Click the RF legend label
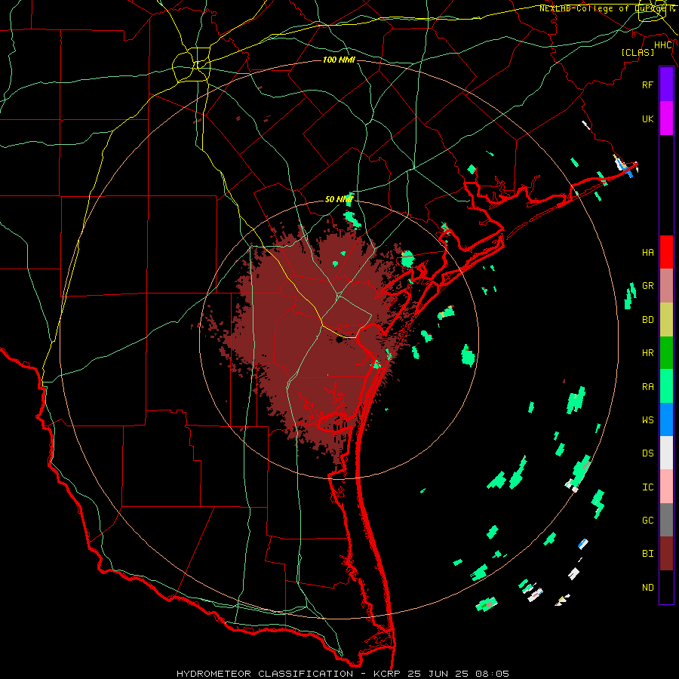Image resolution: width=679 pixels, height=679 pixels. 648,84
